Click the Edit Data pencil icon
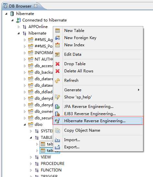Screen dimensions: 153x177 (57, 54)
